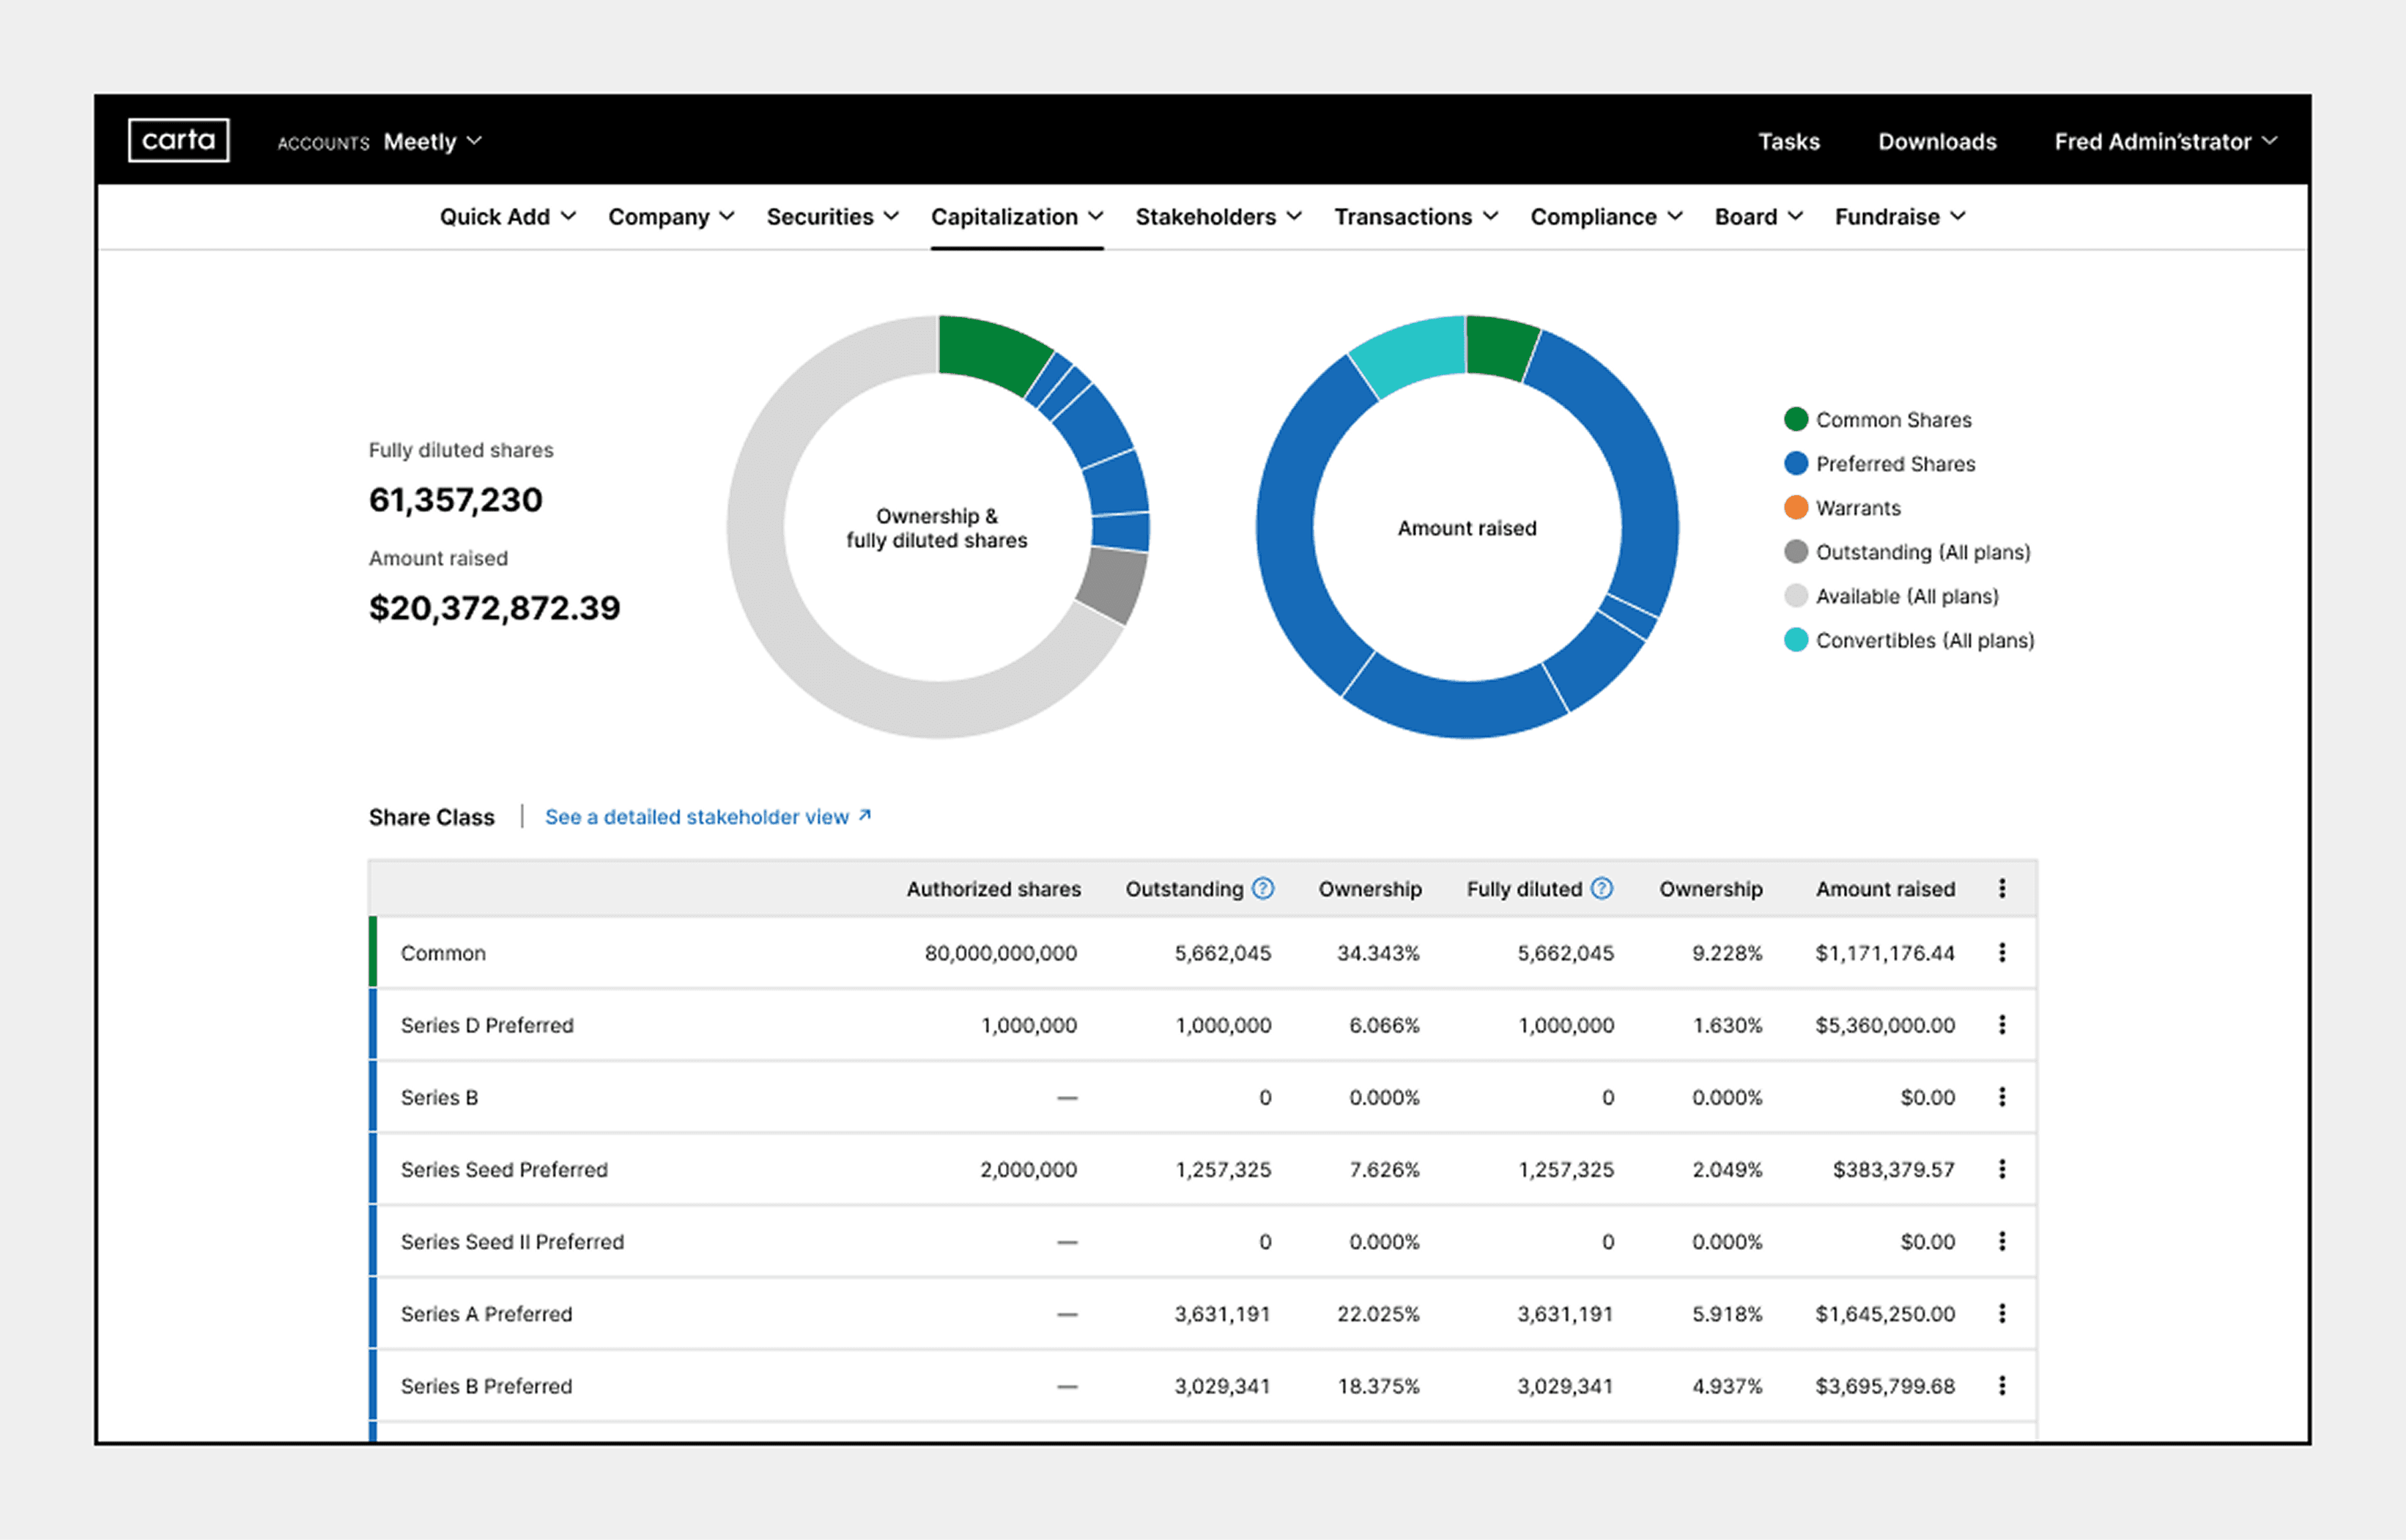
Task: Open the Capitalization menu
Action: (x=1016, y=217)
